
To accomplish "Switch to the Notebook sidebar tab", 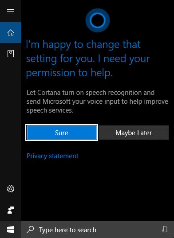I will (11, 54).
